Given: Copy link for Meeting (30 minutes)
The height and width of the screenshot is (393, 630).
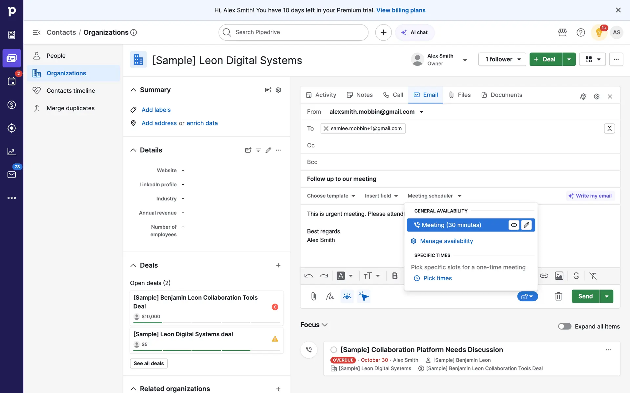Looking at the screenshot, I should coord(514,225).
